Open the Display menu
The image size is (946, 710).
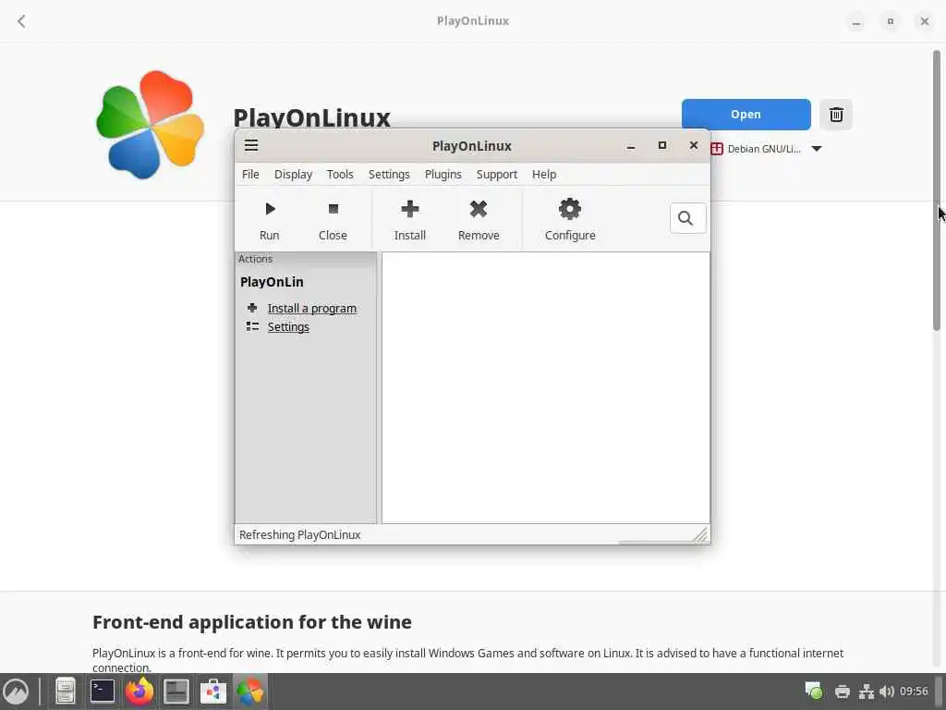(293, 175)
